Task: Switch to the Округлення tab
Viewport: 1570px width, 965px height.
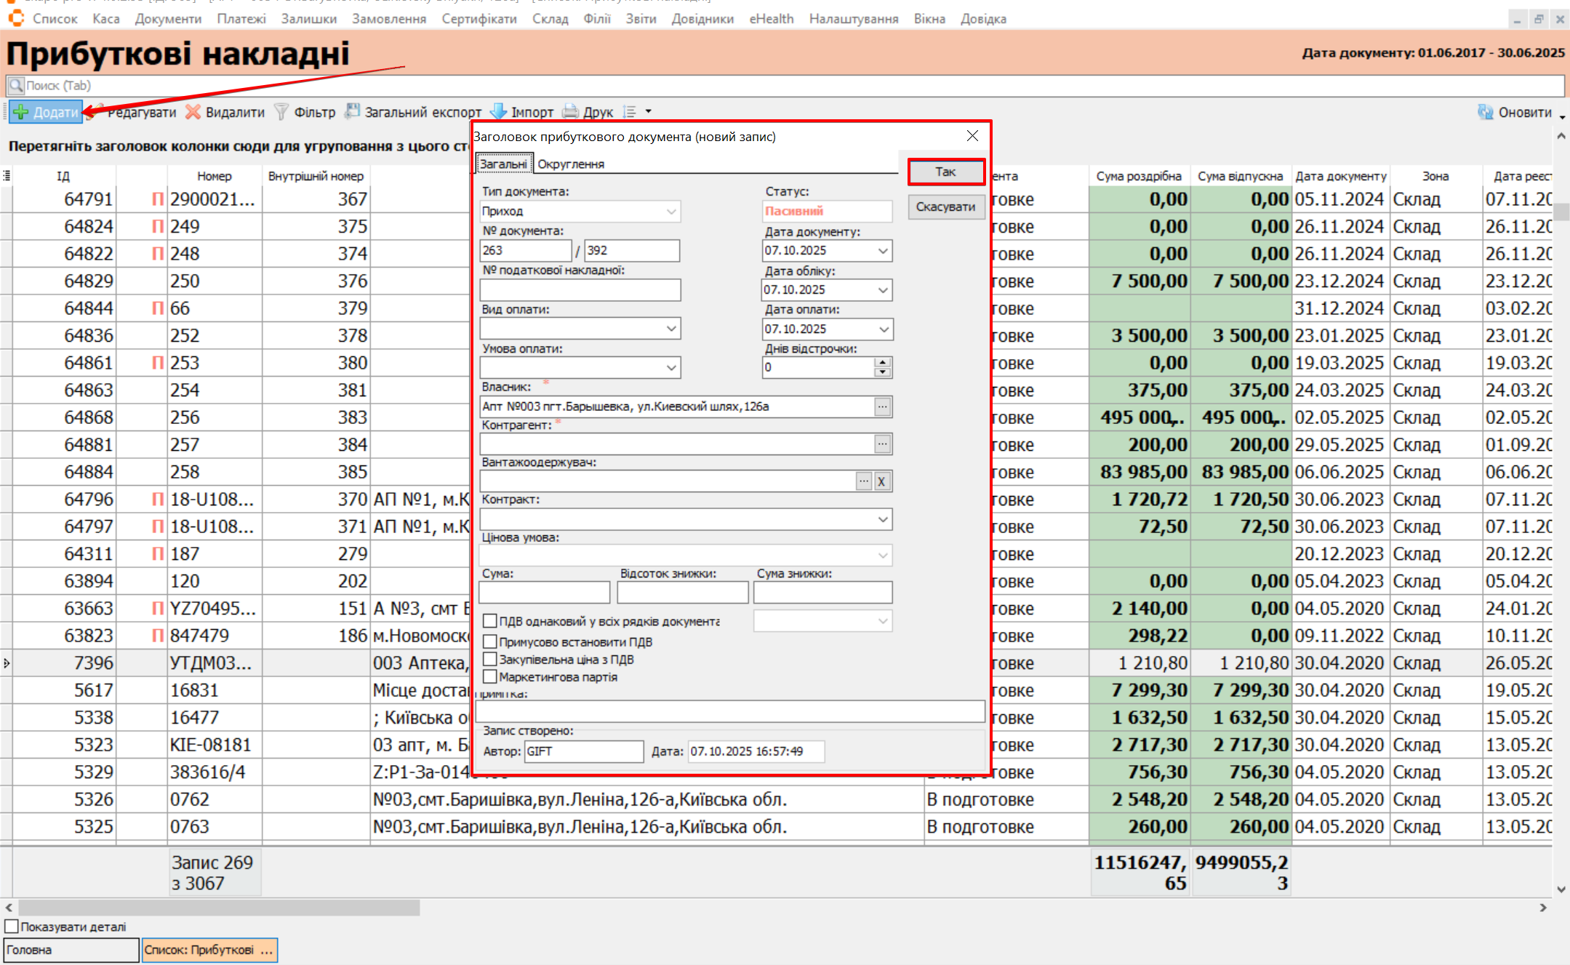Action: (x=571, y=164)
